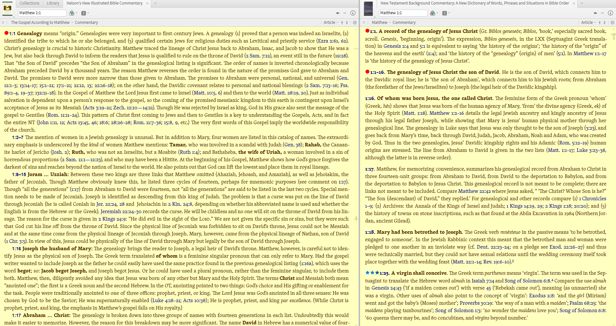Screen dimensions: 616x326
Task: Open the Rom. 11:11–24 reference link
Action: point(62,115)
